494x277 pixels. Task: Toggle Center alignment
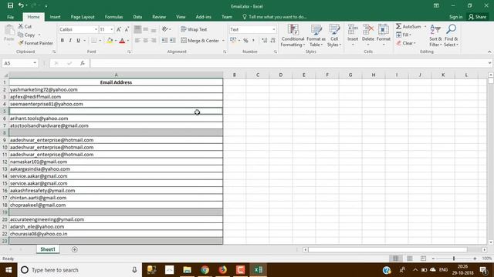point(146,41)
